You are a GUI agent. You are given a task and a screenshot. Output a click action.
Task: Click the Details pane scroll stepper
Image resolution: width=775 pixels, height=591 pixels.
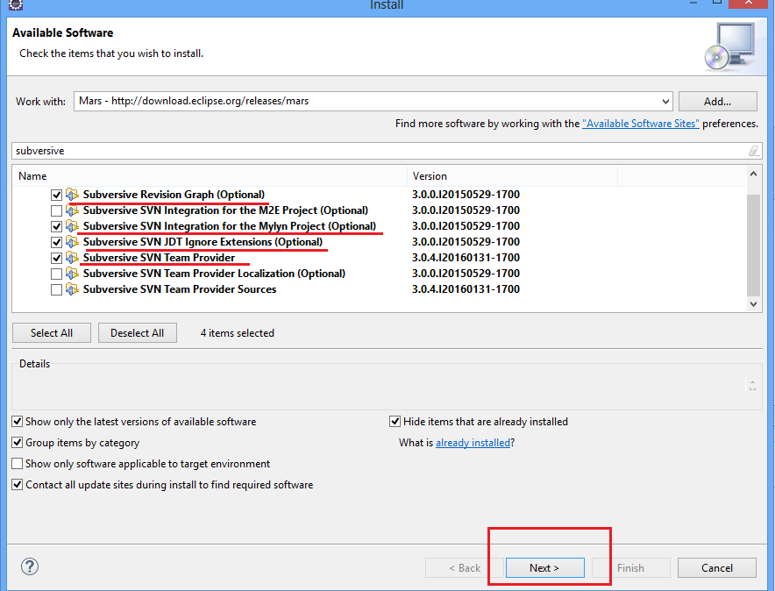[752, 385]
